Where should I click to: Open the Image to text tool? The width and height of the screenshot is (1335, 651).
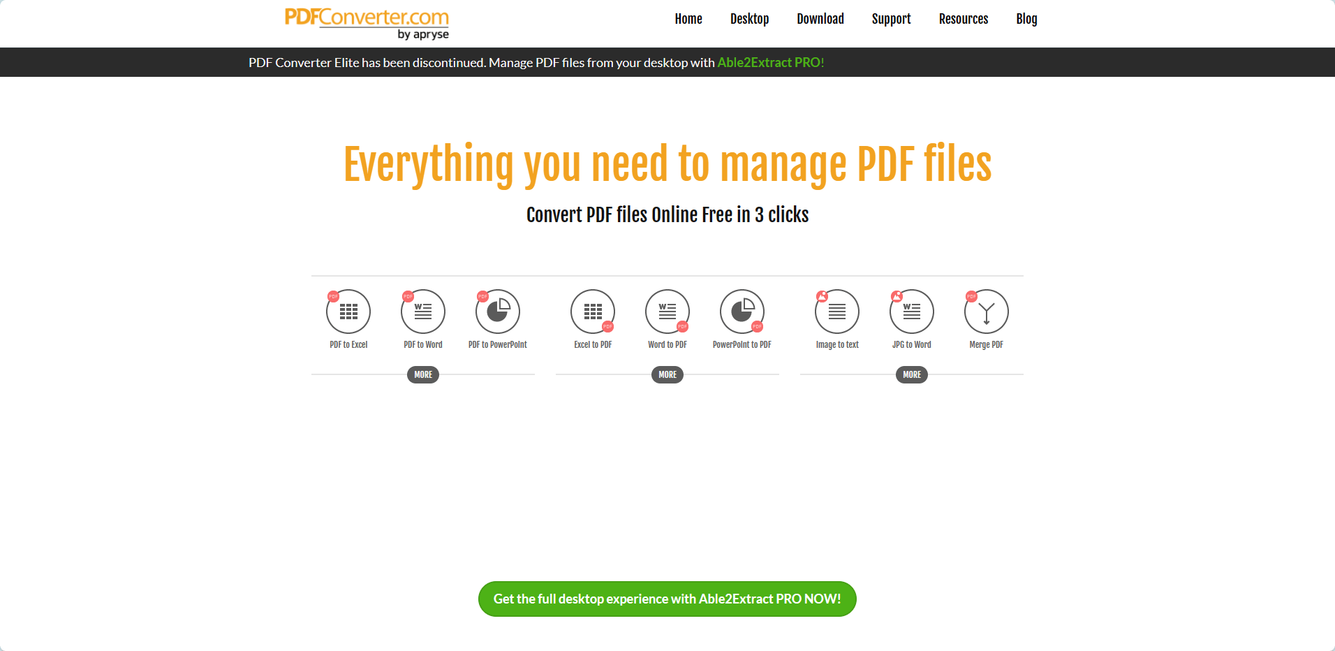[x=837, y=312]
